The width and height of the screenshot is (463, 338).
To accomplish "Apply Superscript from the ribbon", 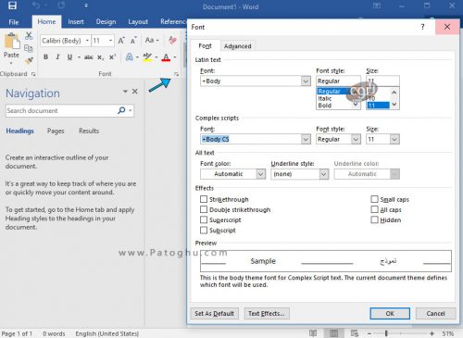I will coord(112,57).
